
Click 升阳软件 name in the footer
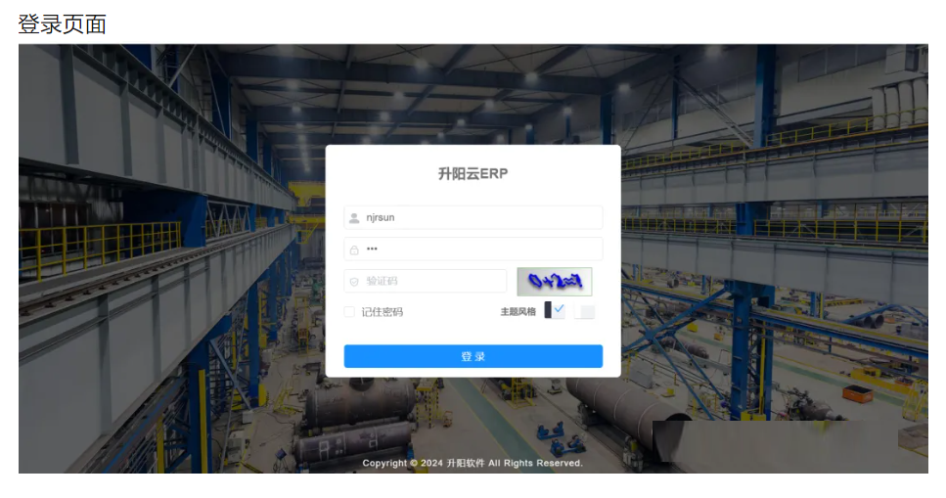coord(465,463)
